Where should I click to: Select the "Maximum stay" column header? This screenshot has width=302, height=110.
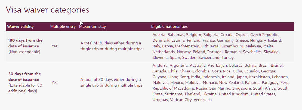tap(93, 26)
